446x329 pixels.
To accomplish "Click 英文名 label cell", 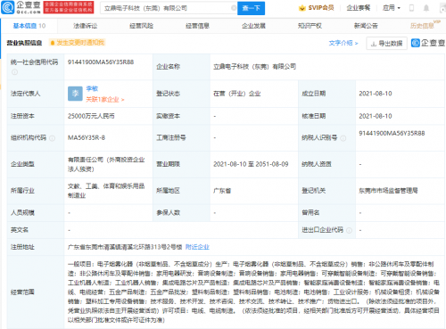I will [36, 230].
